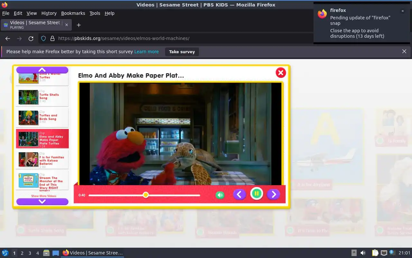Click the Firefox icon in the update notification
This screenshot has height=258, width=412.
pyautogui.click(x=322, y=14)
